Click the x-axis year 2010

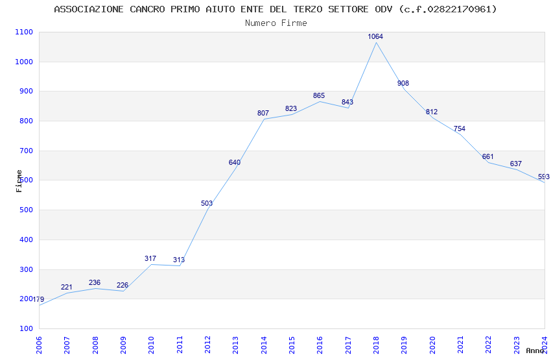click(152, 345)
